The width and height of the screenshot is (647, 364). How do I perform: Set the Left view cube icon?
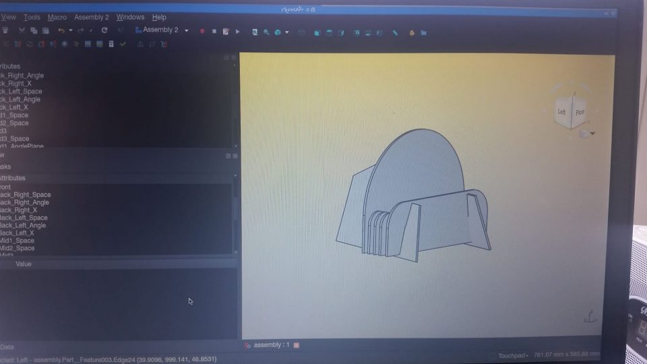[x=379, y=33]
